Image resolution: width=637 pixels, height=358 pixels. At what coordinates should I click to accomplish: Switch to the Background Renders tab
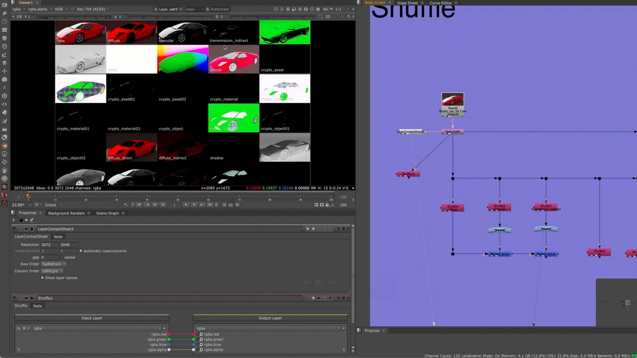tap(66, 213)
